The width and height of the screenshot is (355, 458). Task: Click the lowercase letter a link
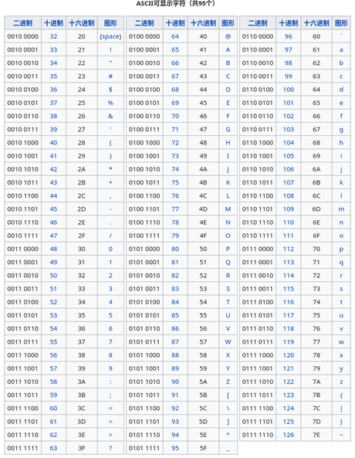point(341,49)
